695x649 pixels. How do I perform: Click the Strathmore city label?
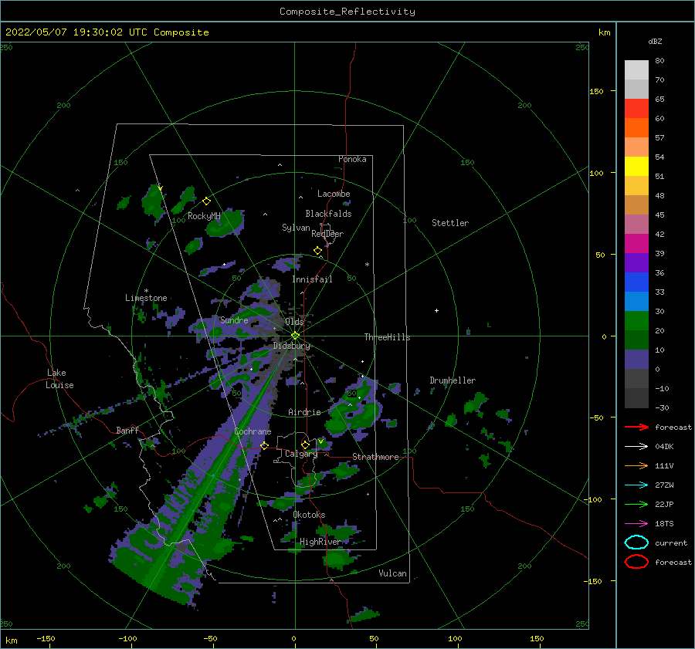click(375, 457)
